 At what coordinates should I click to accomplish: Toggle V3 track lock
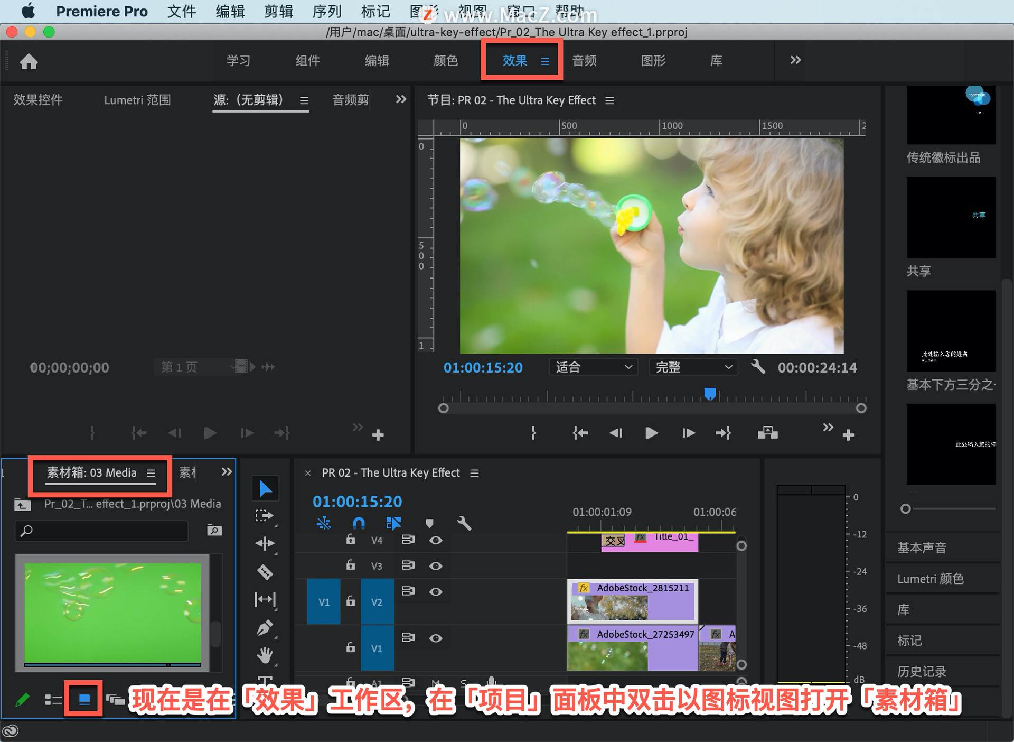(350, 565)
